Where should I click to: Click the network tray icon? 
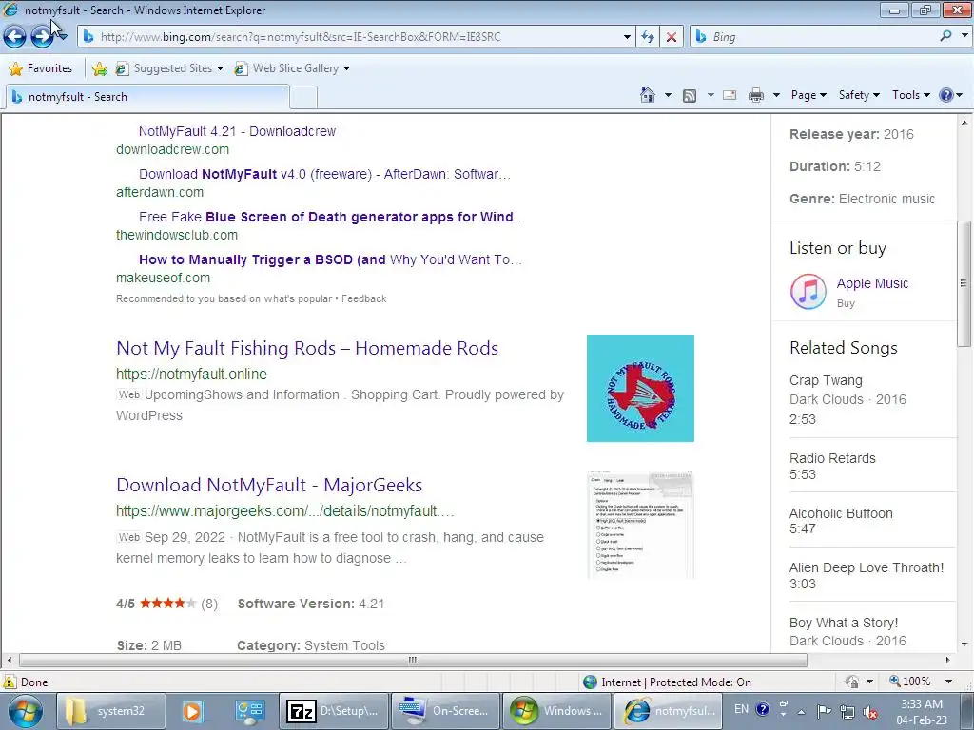coord(847,712)
